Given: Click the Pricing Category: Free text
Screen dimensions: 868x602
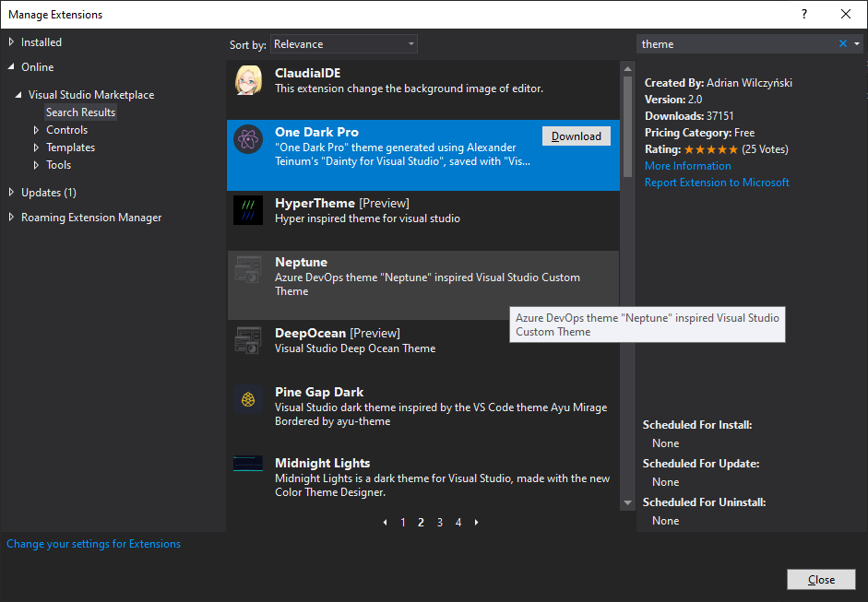Looking at the screenshot, I should point(700,133).
